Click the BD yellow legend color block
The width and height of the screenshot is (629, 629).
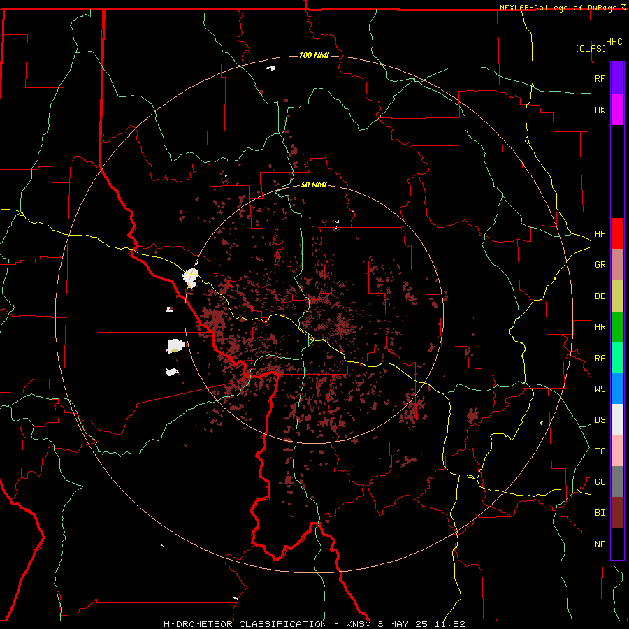(617, 296)
